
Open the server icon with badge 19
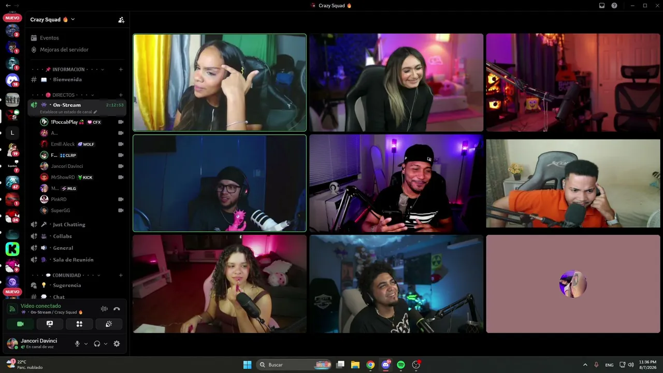(x=12, y=150)
